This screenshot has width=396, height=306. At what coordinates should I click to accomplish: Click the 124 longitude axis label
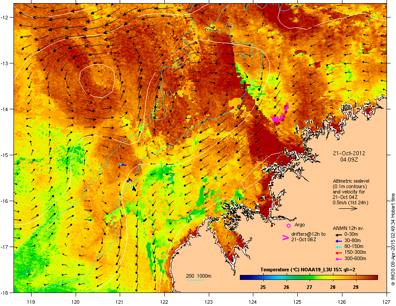253,302
